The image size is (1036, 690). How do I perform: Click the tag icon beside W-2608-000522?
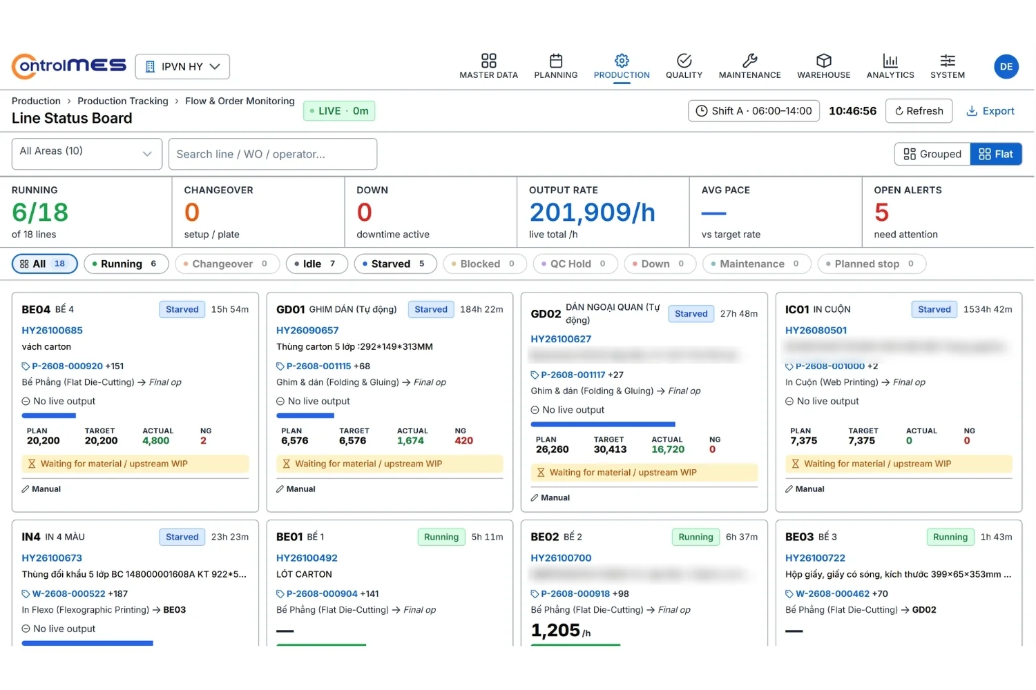coord(26,594)
